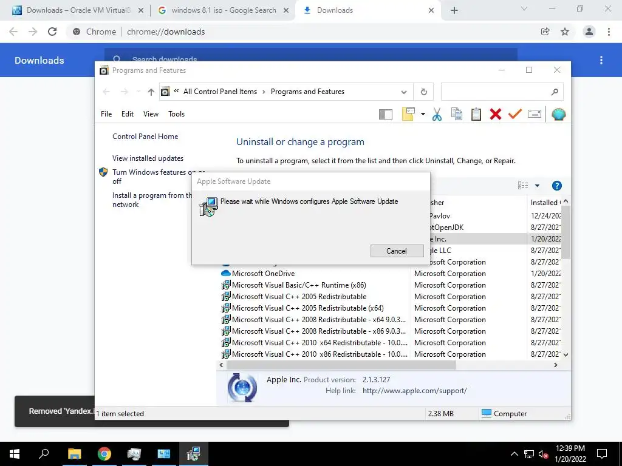This screenshot has width=622, height=466.
Task: Expand the view options dropdown arrow
Action: point(537,186)
